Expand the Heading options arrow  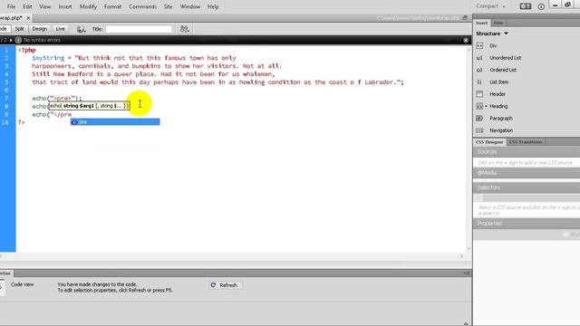[486, 107]
